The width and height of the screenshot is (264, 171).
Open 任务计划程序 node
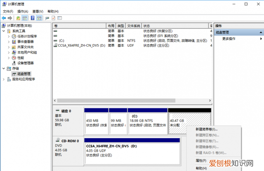(24, 36)
